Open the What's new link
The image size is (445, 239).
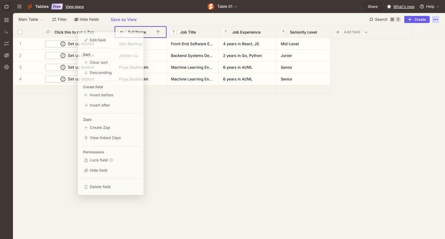coord(403,6)
